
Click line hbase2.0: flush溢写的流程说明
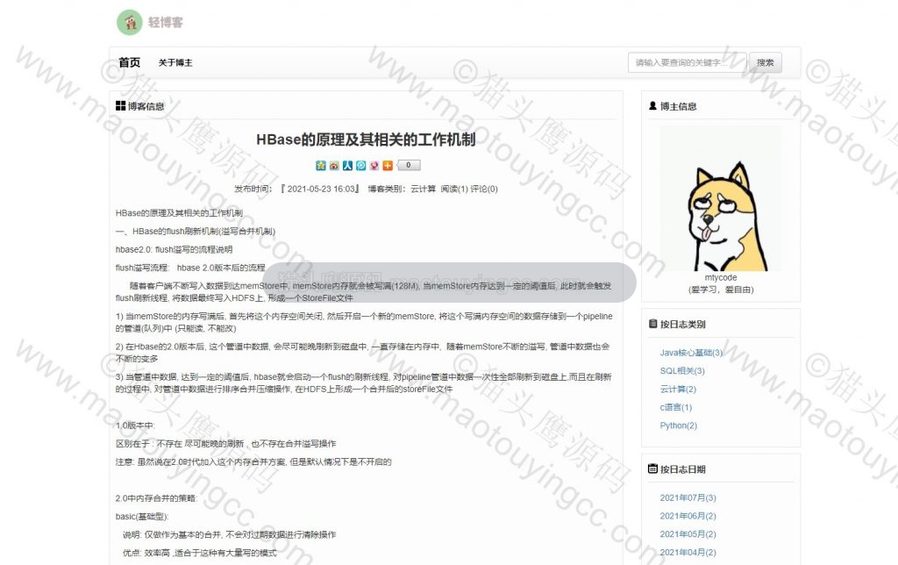pyautogui.click(x=175, y=250)
